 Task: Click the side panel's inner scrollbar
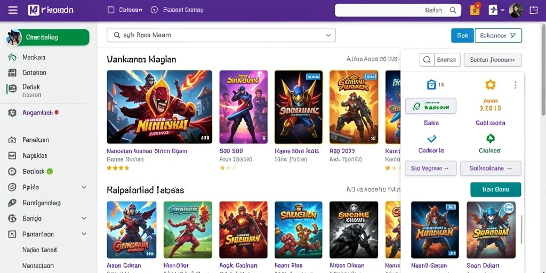(521, 230)
